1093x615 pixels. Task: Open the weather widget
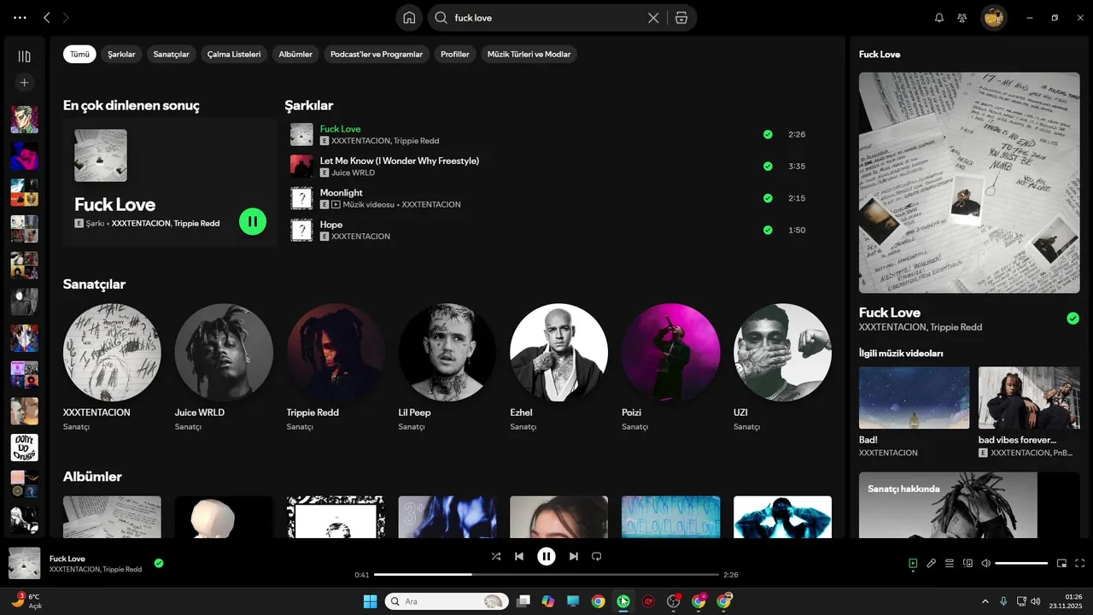click(26, 600)
